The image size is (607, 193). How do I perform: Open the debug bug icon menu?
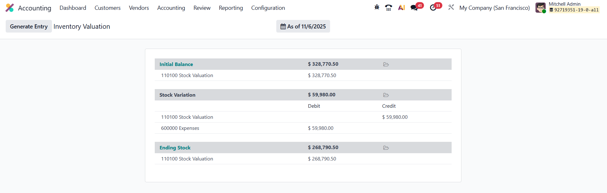tap(377, 7)
